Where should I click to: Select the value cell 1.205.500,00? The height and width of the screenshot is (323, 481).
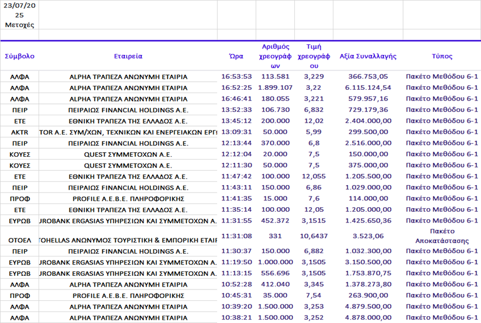click(x=368, y=176)
